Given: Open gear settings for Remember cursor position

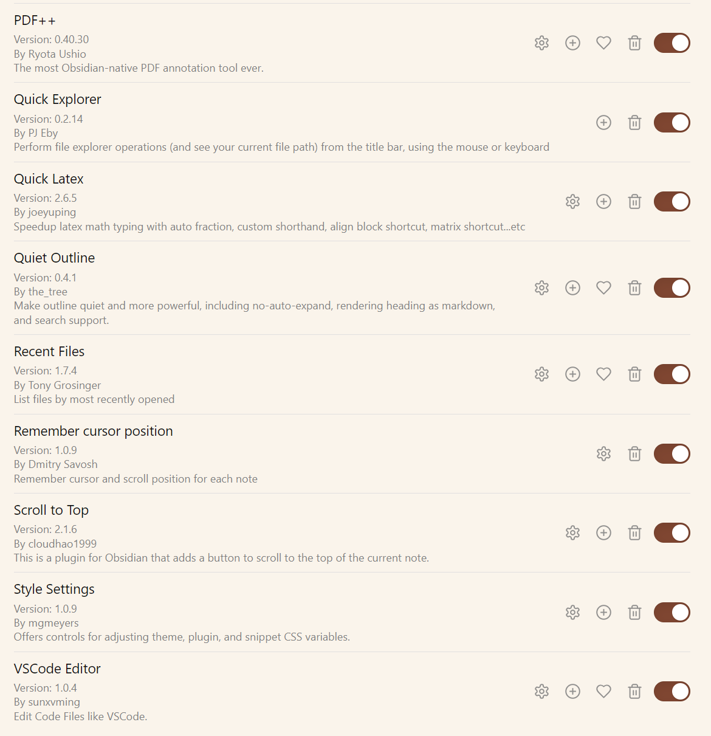Looking at the screenshot, I should pyautogui.click(x=603, y=454).
